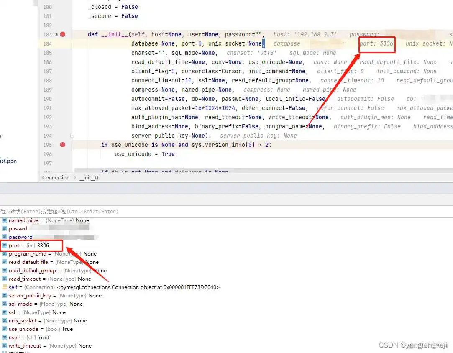The width and height of the screenshot is (453, 353).
Task: Toggle the breakpoint on line 195
Action: tap(62, 145)
